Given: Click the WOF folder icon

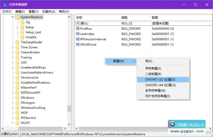Looking at the screenshot, I should tap(17, 113).
